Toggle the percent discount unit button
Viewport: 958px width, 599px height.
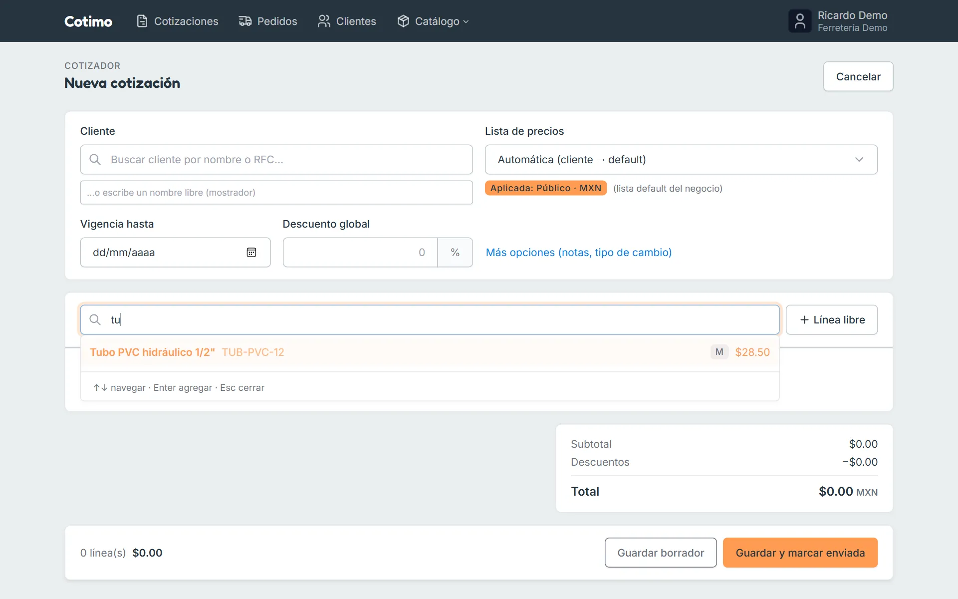[455, 252]
